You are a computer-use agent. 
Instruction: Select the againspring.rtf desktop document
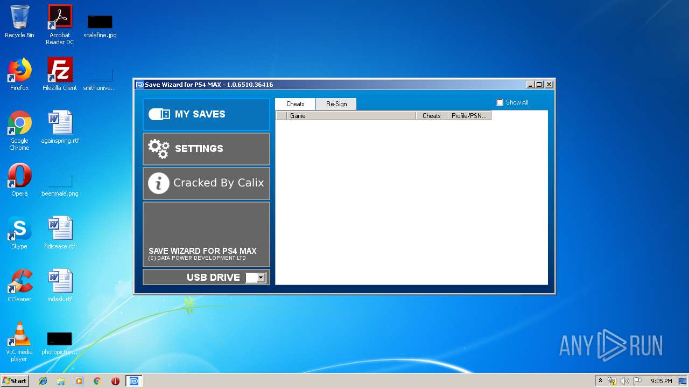60,127
